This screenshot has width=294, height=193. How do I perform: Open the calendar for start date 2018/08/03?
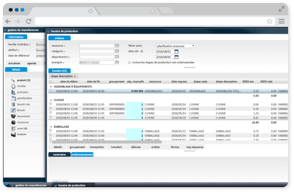[176, 52]
